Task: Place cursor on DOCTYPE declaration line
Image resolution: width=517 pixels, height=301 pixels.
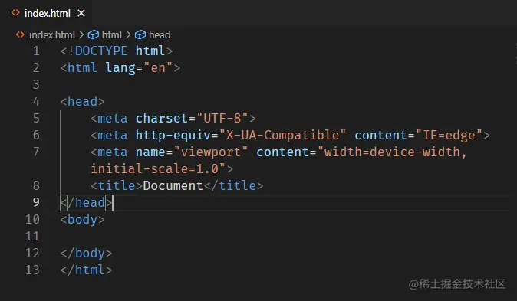Action: pos(117,51)
